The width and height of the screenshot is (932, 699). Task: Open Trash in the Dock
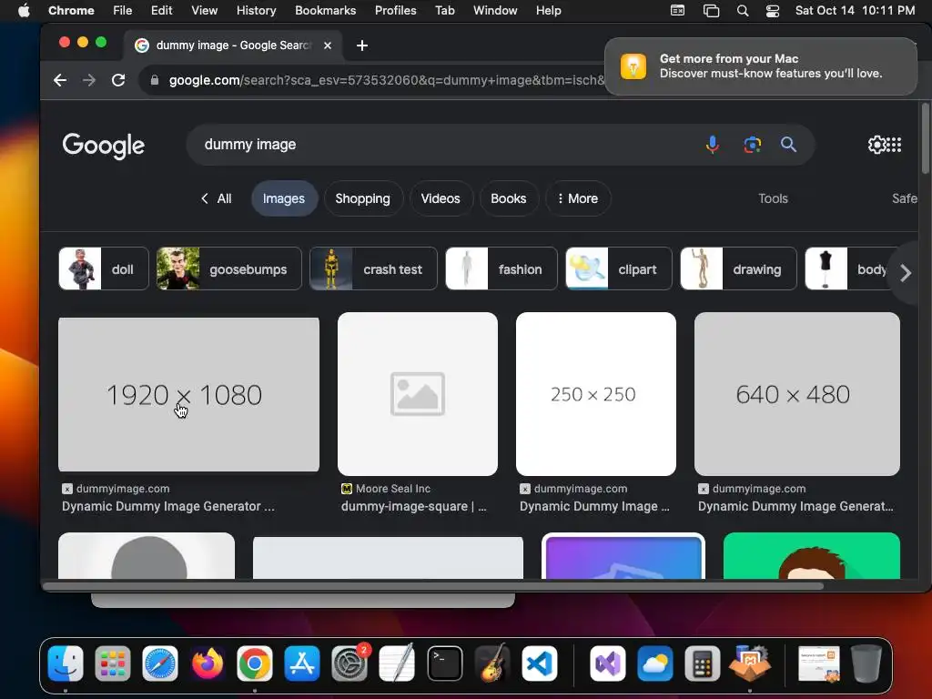866,664
